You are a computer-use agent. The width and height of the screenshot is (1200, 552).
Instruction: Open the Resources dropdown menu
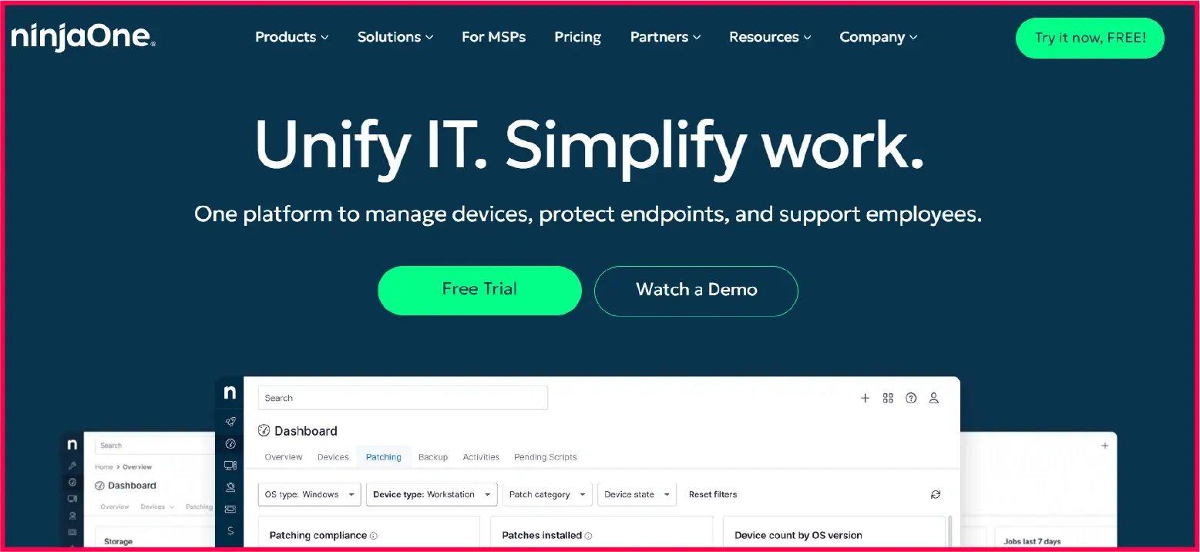coord(770,37)
